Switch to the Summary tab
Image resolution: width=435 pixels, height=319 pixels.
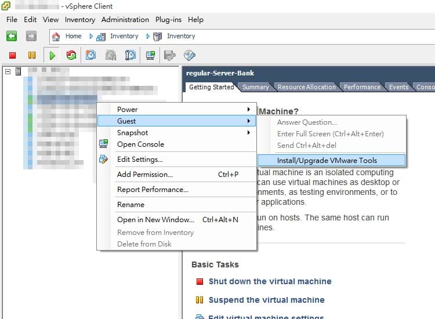click(x=256, y=87)
